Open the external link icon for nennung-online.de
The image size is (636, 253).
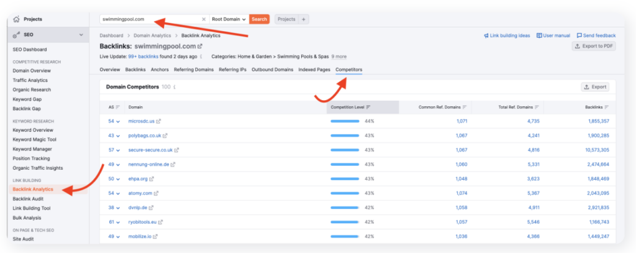pos(173,165)
